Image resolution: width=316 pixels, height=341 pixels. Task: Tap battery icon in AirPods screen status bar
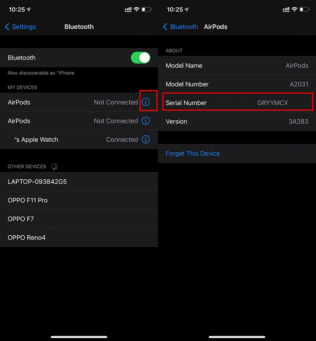pyautogui.click(x=304, y=9)
